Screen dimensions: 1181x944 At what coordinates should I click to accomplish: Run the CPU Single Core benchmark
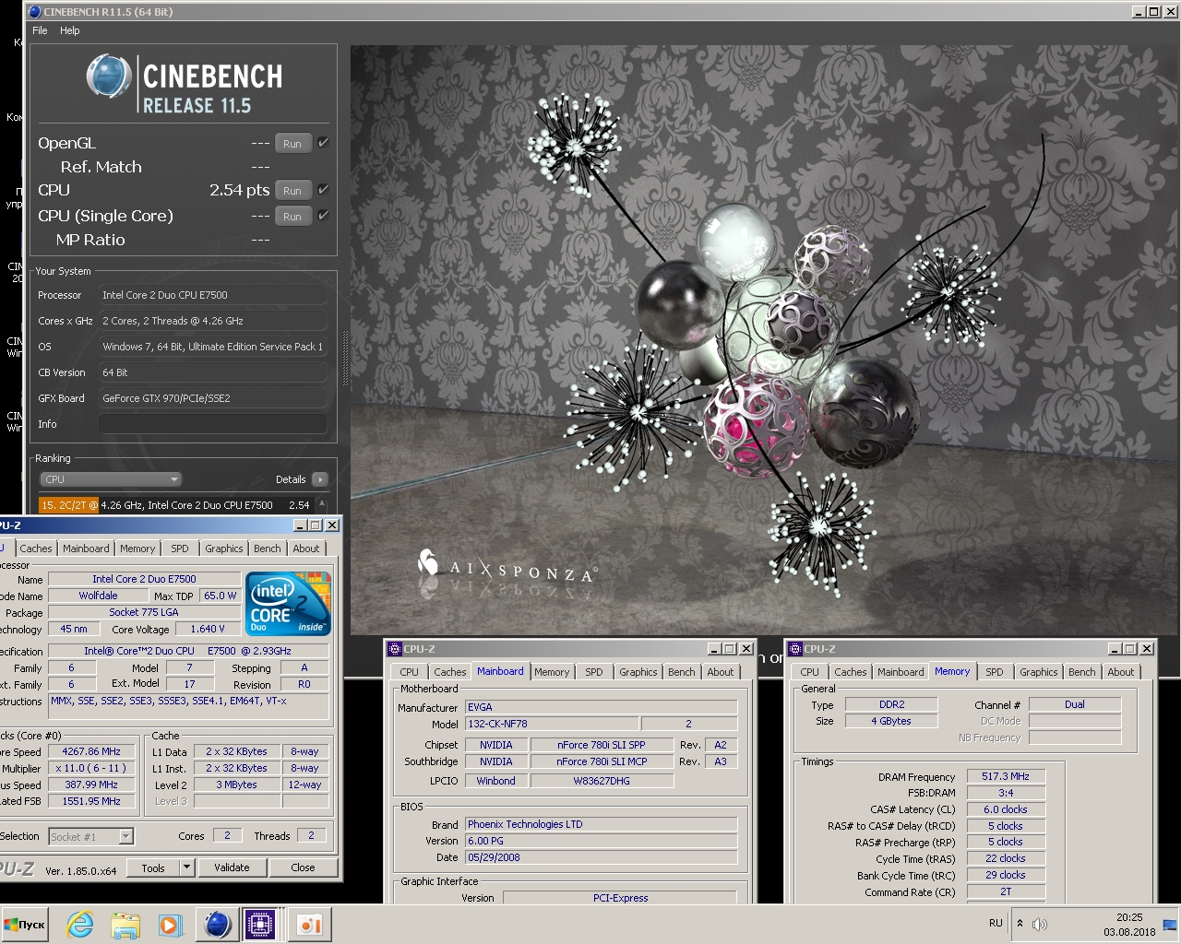[x=292, y=217]
